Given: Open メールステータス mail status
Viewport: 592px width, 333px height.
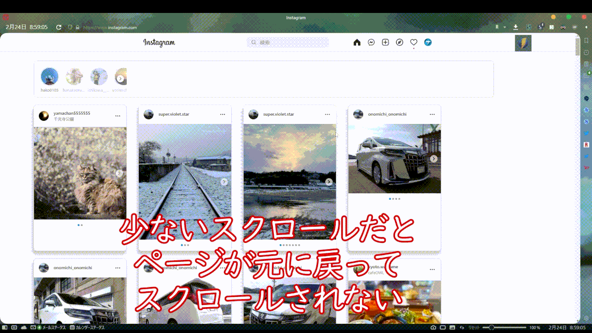Looking at the screenshot, I should [x=49, y=327].
